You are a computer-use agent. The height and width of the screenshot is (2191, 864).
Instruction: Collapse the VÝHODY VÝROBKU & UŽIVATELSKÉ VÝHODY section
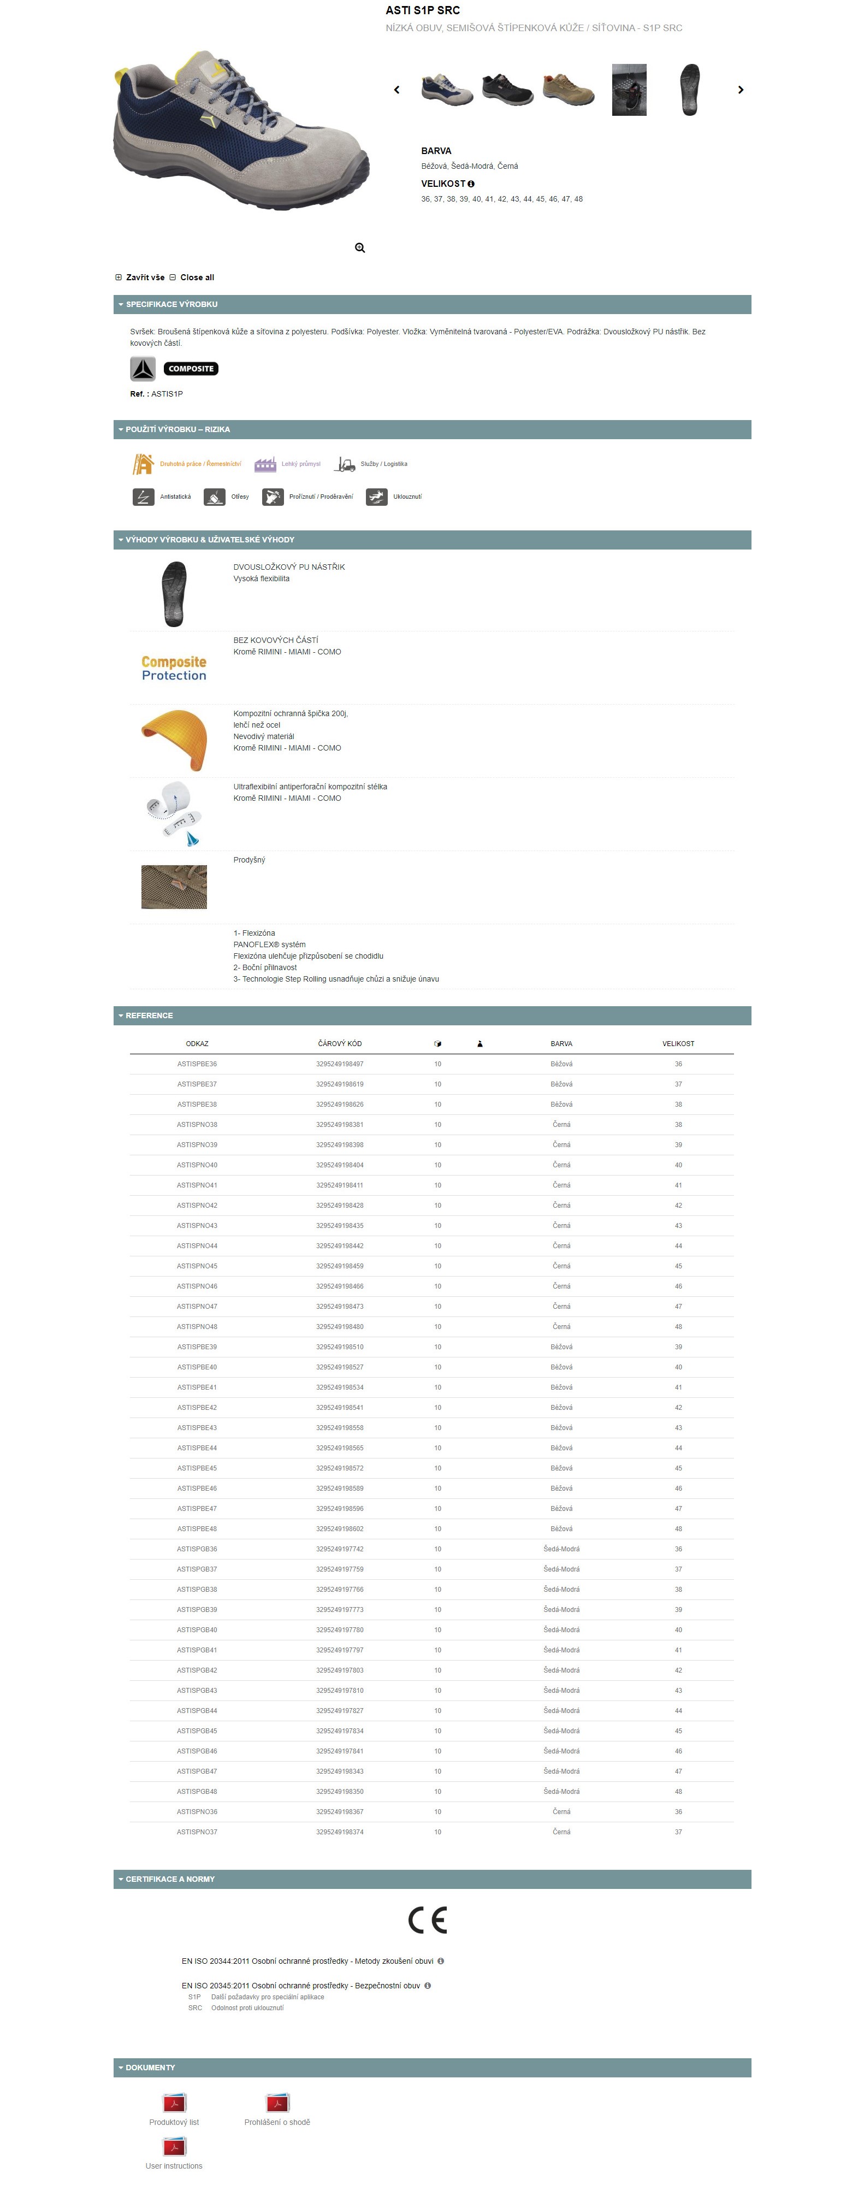coord(432,540)
